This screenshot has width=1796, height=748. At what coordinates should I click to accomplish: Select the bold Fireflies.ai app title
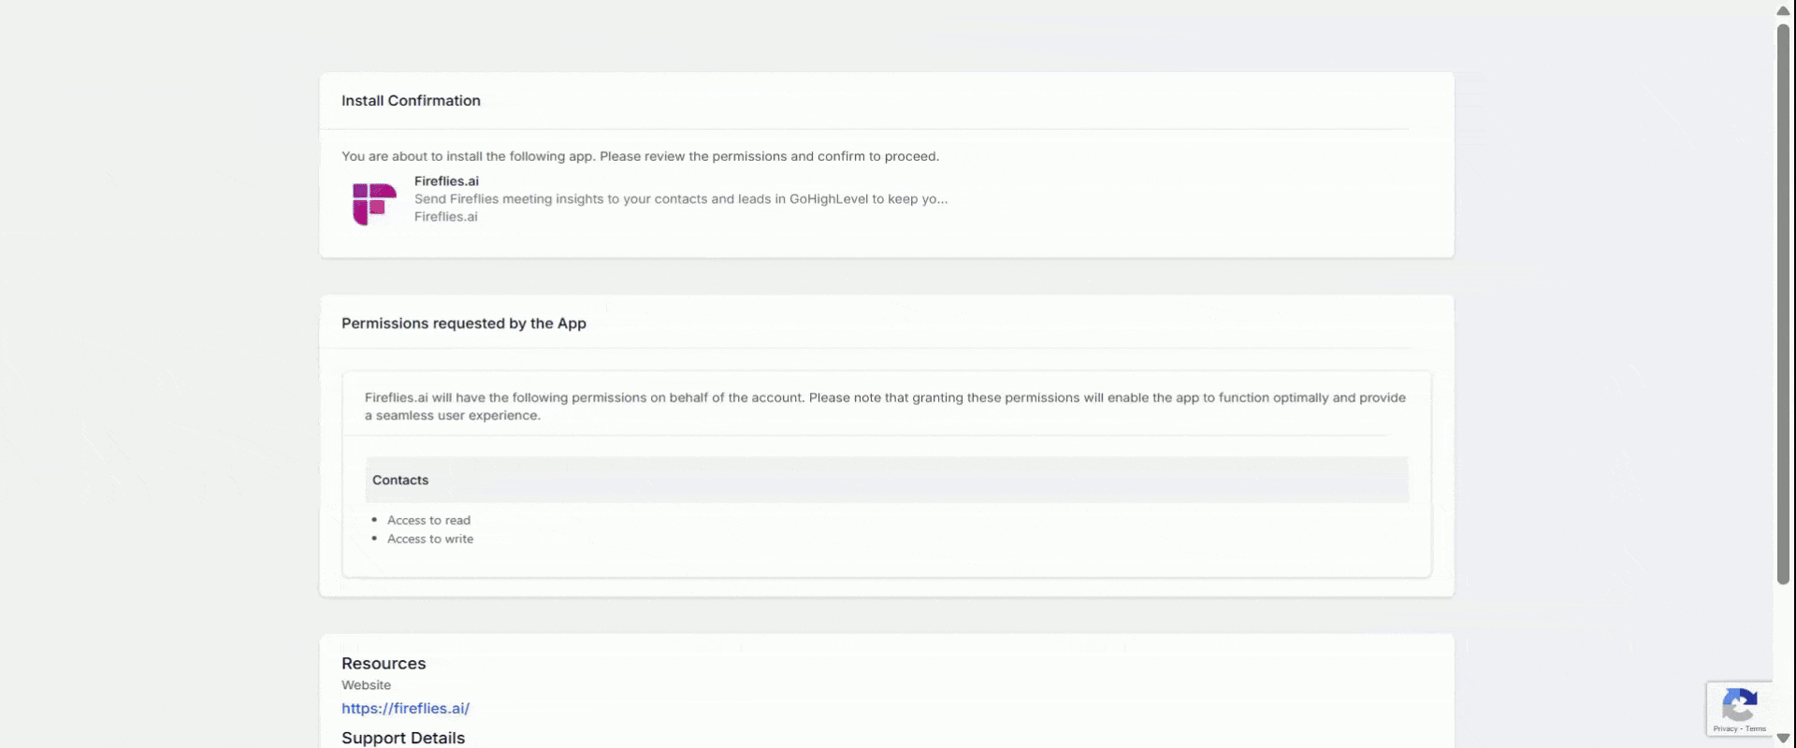[446, 181]
